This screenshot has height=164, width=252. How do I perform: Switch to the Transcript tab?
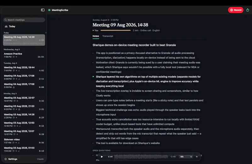coord(108,36)
